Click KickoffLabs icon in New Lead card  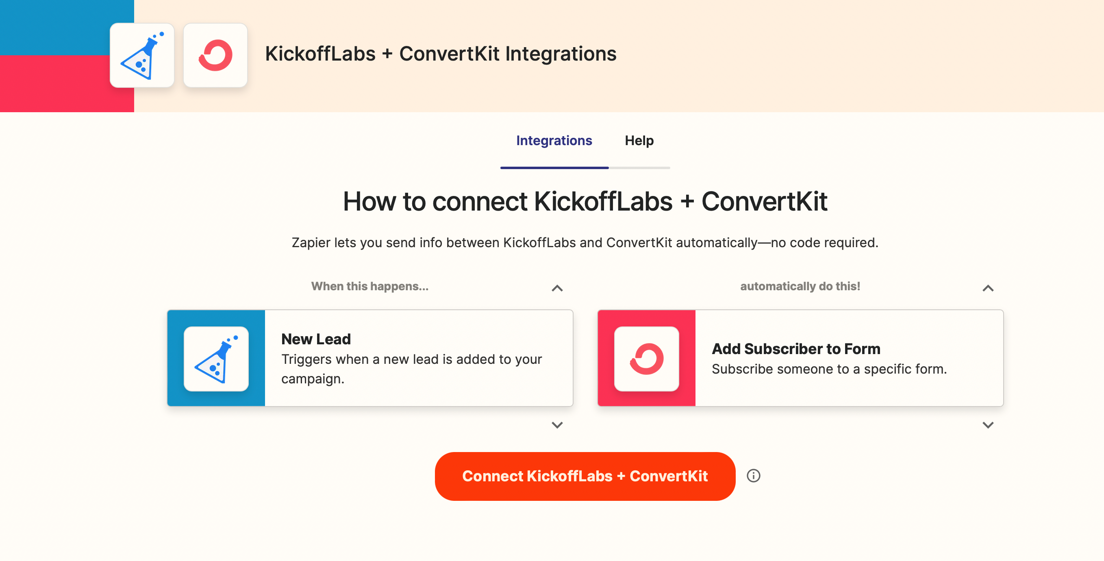coord(216,358)
